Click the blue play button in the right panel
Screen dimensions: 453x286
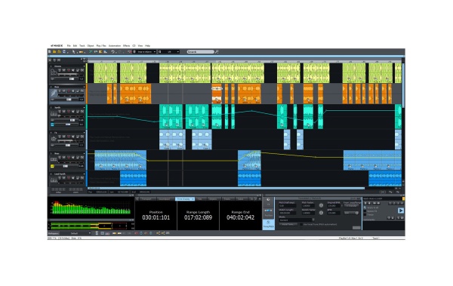[x=401, y=211]
